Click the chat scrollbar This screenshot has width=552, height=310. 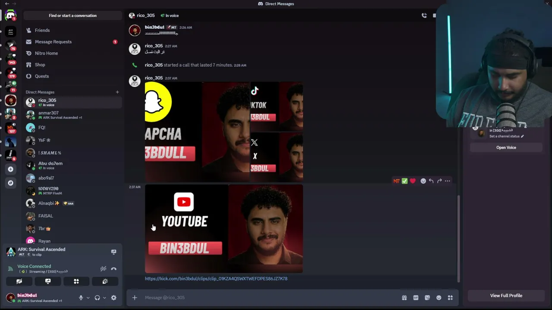pyautogui.click(x=458, y=239)
